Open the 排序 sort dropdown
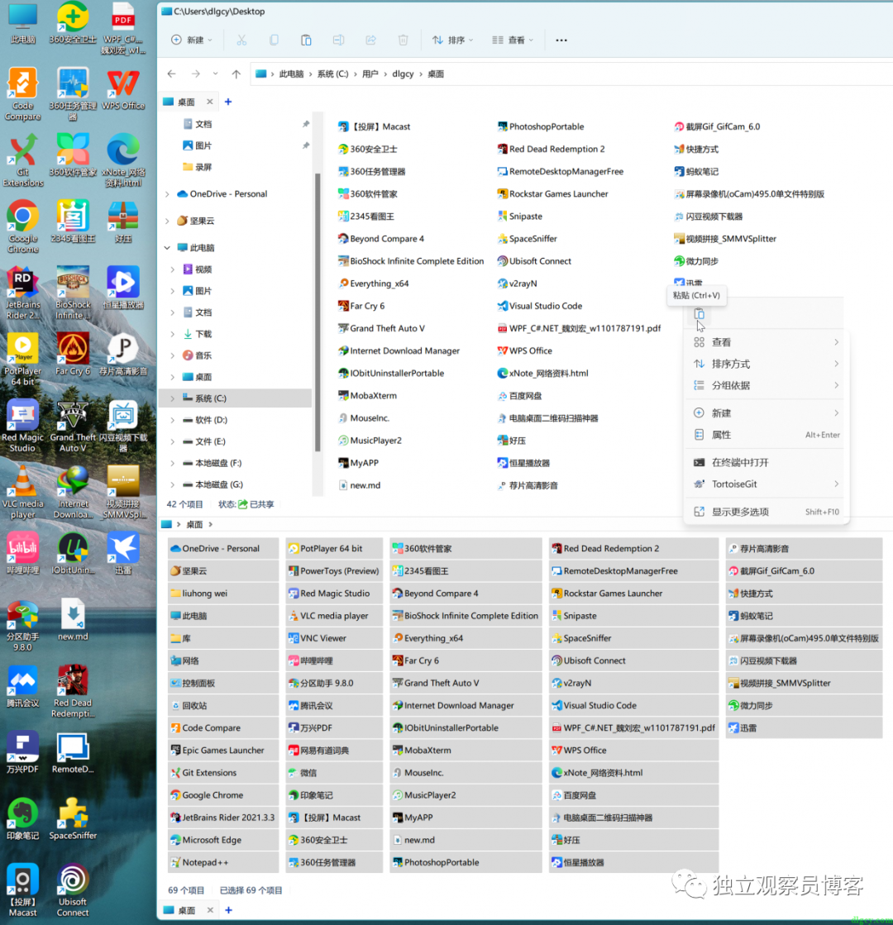The height and width of the screenshot is (925, 893). click(x=452, y=41)
